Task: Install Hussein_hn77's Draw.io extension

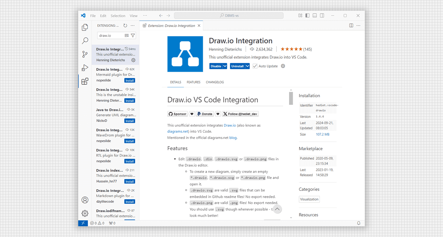Action: coord(130,181)
